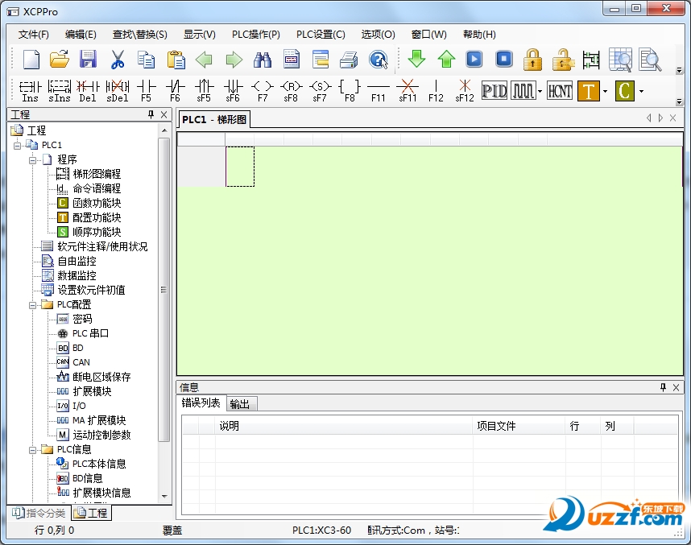
Task: Select 函数功能块 in the project tree
Action: [x=97, y=203]
